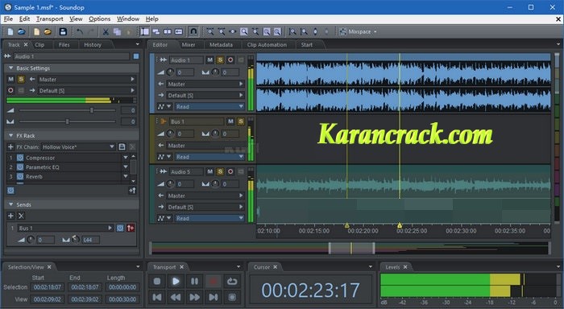Open the Transport menu
This screenshot has height=309, width=564.
[x=50, y=19]
